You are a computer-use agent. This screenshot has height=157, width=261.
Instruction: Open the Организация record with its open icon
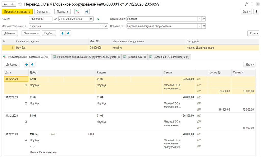pos(204,19)
